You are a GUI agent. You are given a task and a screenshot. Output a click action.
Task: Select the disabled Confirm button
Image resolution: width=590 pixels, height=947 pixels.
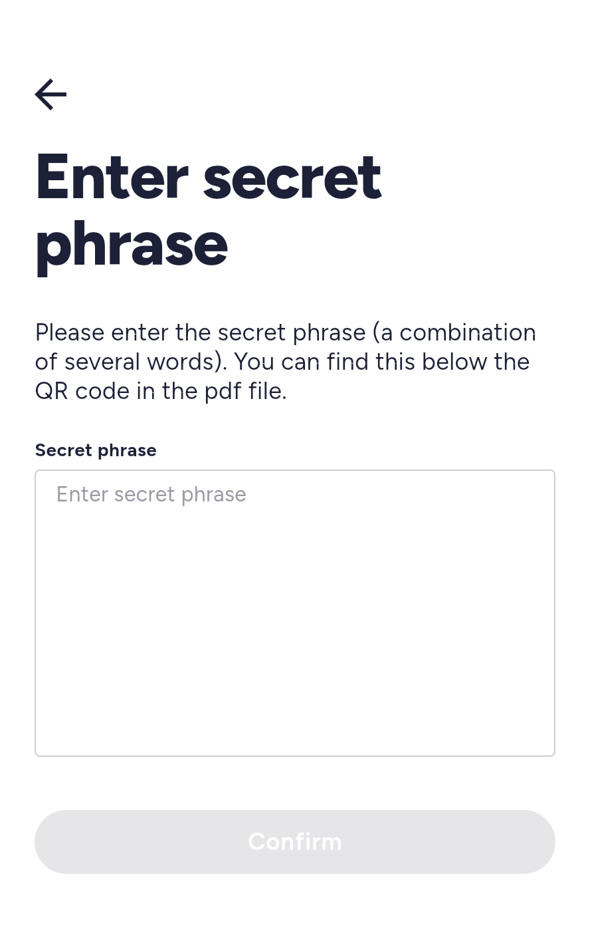295,841
